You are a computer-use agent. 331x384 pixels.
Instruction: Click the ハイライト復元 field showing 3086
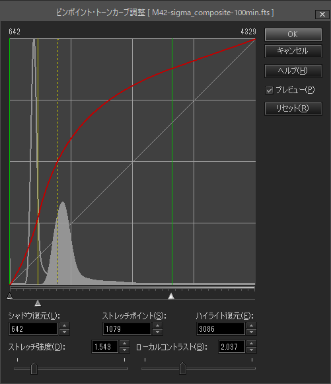221,329
